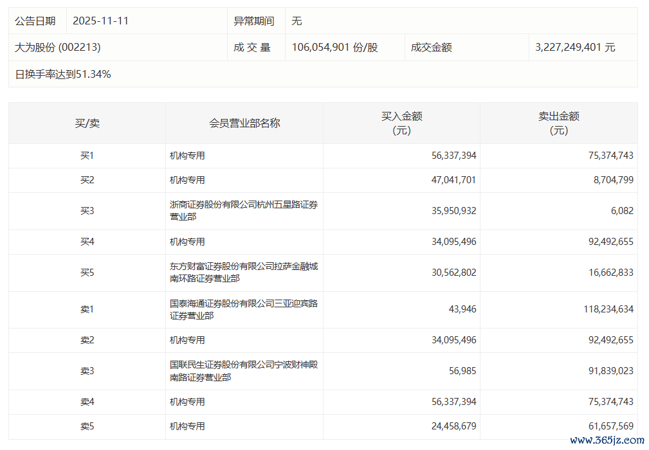This screenshot has height=450, width=649.
Task: Click 国联民生证券 宁波财神殿南路 branch name
Action: coord(244,371)
